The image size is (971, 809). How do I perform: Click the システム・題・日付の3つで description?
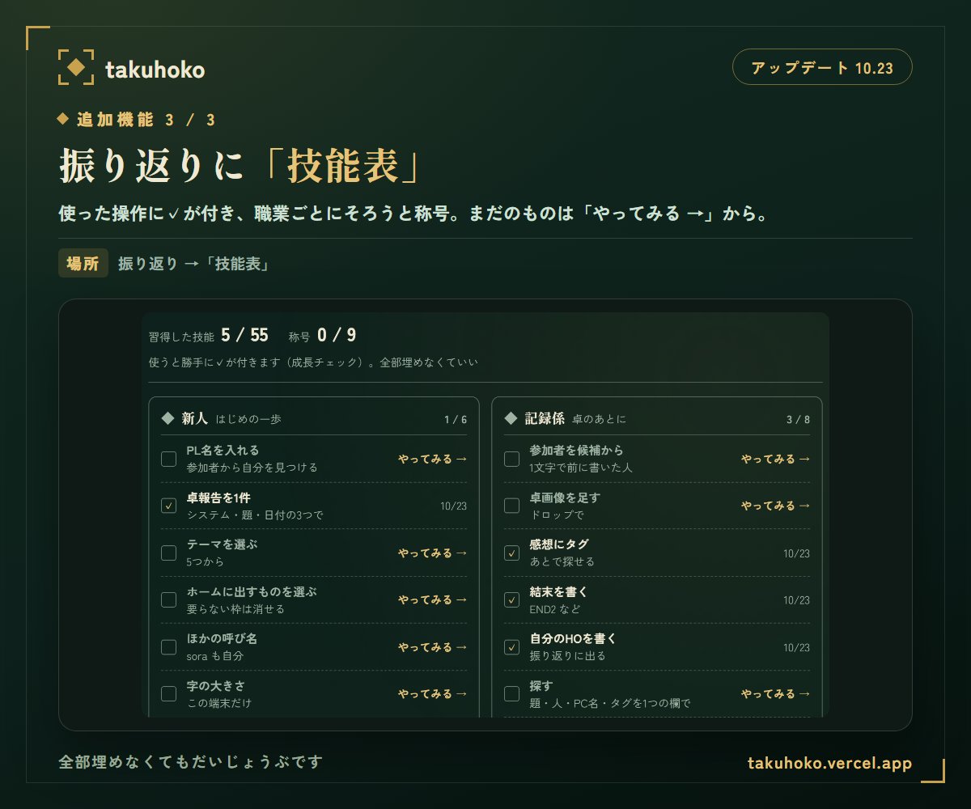tap(255, 515)
